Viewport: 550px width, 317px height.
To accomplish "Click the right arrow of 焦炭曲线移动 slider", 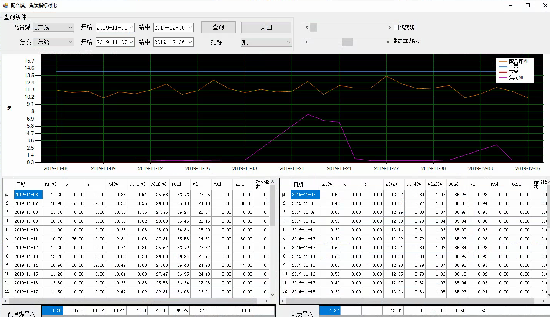I will point(388,42).
